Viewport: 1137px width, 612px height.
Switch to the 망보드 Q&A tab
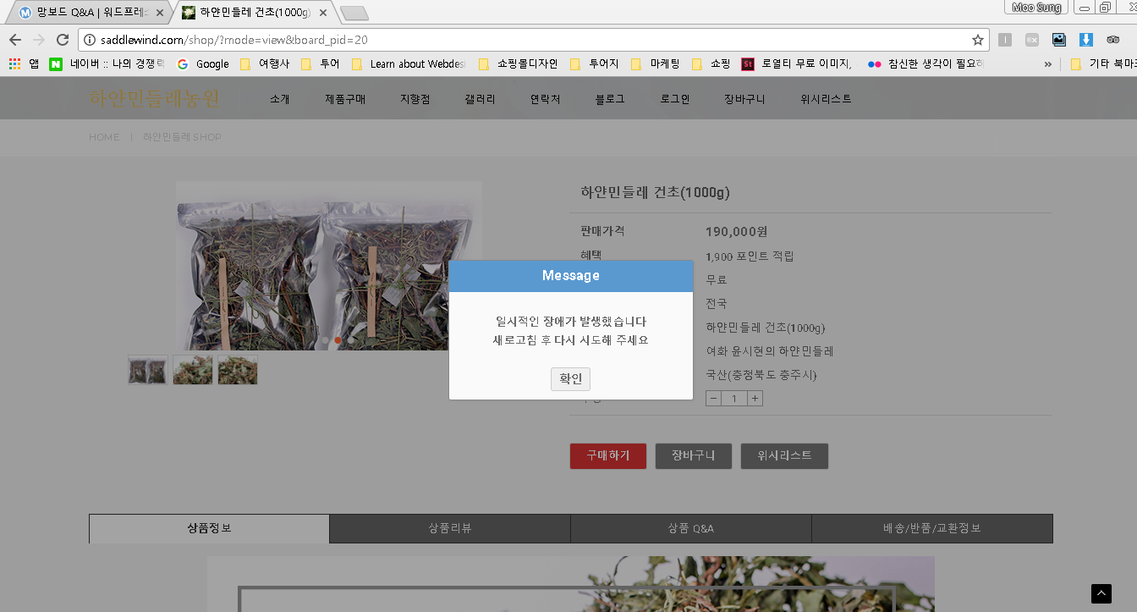pyautogui.click(x=91, y=13)
